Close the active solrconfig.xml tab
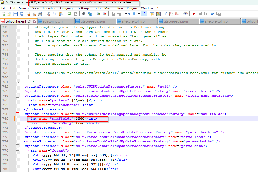 tap(34, 21)
